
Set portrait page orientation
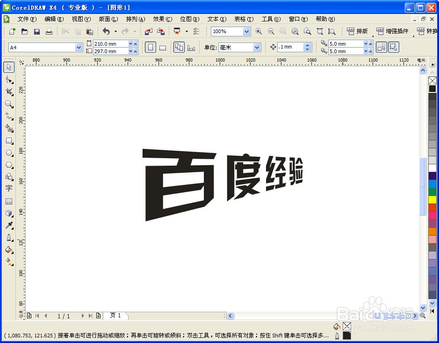[151, 47]
